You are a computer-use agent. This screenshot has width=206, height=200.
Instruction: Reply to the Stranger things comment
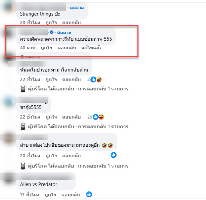point(71,23)
